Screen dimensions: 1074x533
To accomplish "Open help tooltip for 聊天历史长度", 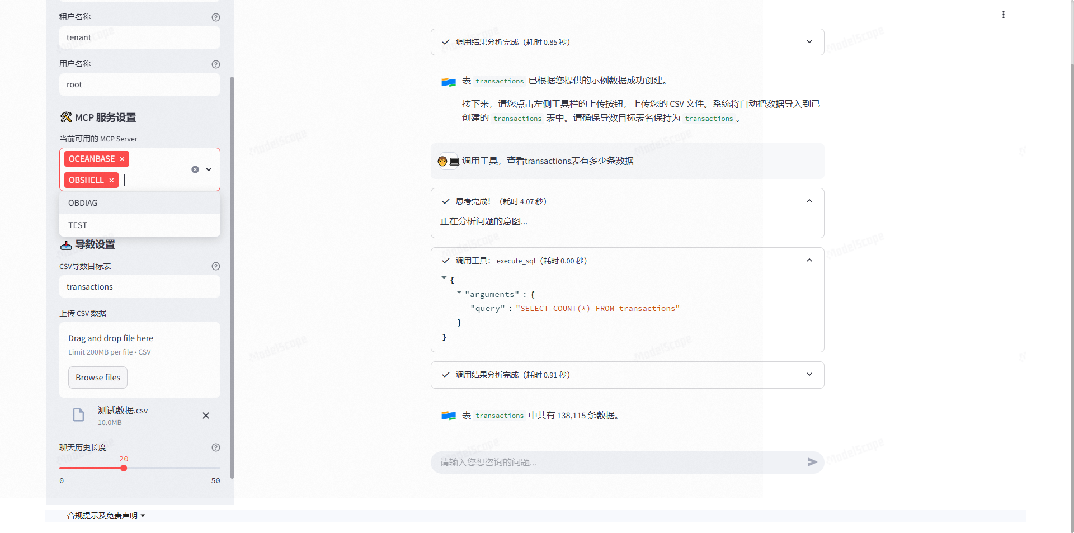I will point(216,447).
